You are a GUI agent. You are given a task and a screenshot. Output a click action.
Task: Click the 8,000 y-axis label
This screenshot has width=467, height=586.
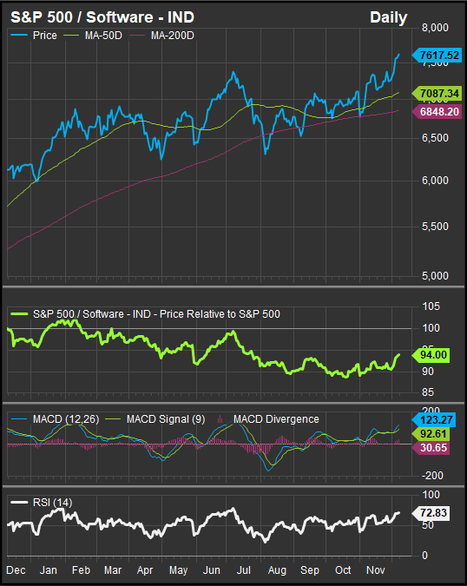(435, 28)
